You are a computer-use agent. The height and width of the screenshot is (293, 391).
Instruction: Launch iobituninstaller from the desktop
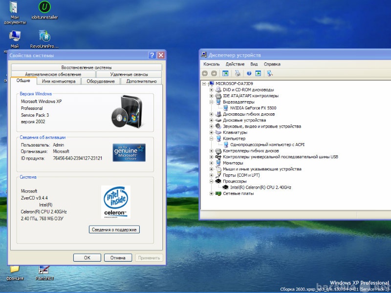pyautogui.click(x=44, y=10)
